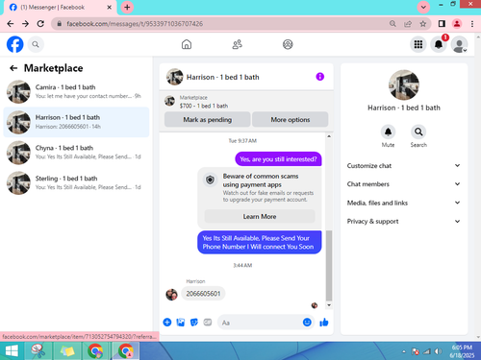Image resolution: width=481 pixels, height=360 pixels.
Task: Select the Messenger | Facebook tab
Action: [60, 8]
